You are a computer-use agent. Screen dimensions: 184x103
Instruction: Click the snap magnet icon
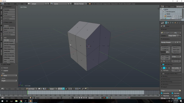(74, 89)
